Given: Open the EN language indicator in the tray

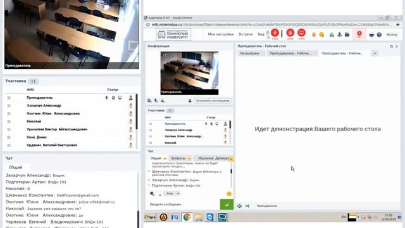Looking at the screenshot, I should pos(344,217).
